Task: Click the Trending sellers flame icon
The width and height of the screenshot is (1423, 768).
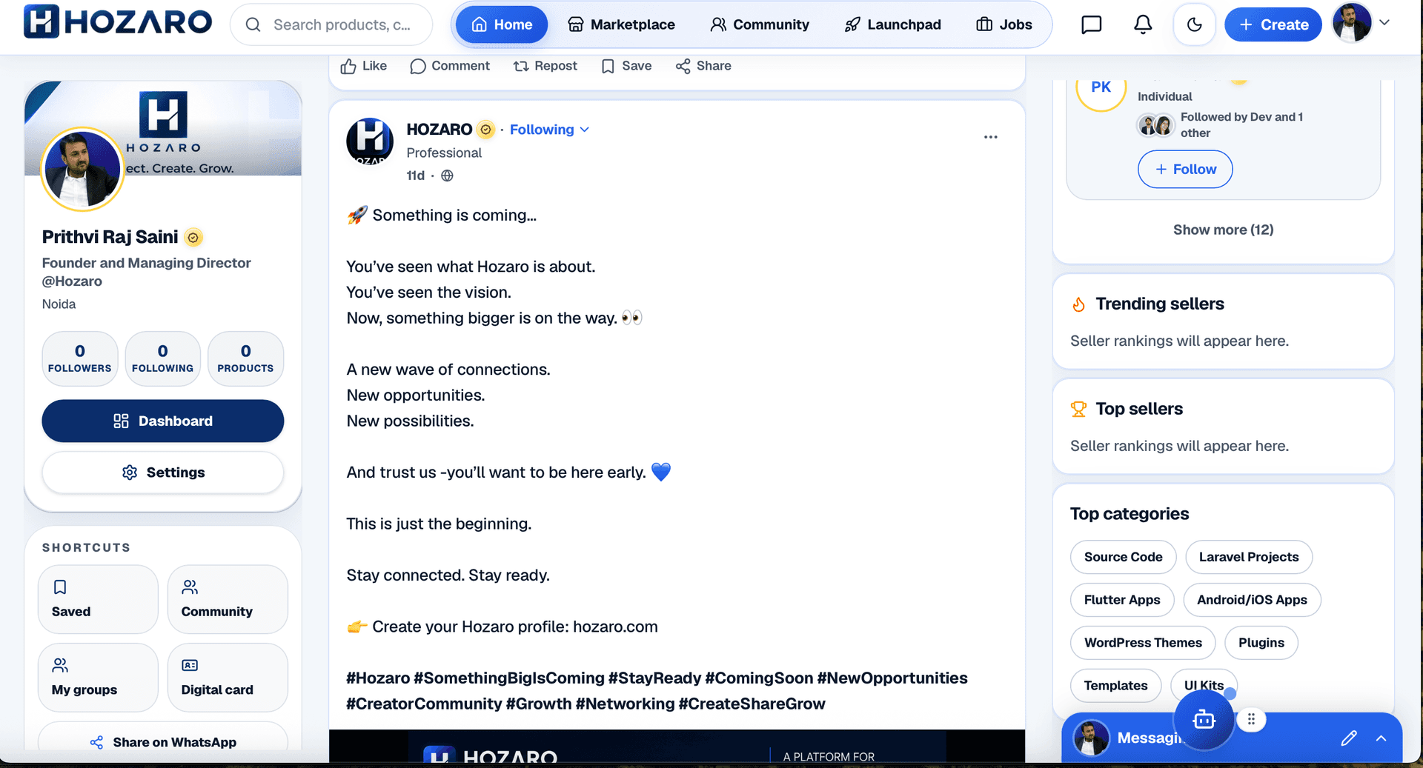Action: 1078,304
